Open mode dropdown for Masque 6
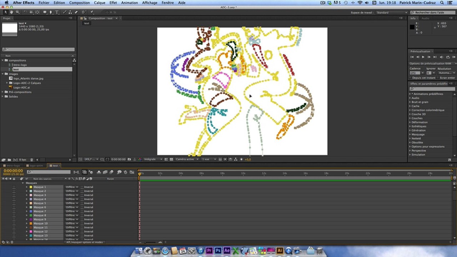This screenshot has height=257, width=457. [x=71, y=207]
